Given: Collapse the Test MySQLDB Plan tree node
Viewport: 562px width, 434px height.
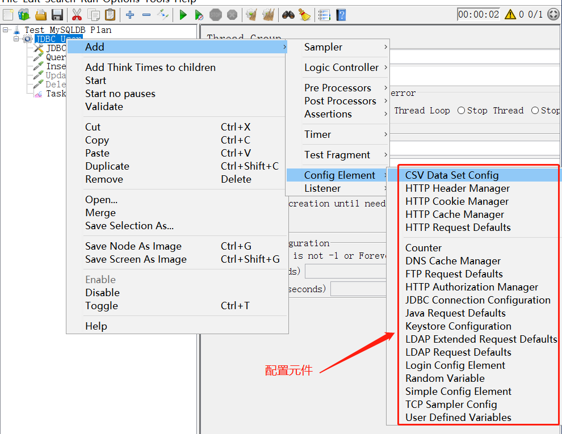Looking at the screenshot, I should [x=6, y=30].
